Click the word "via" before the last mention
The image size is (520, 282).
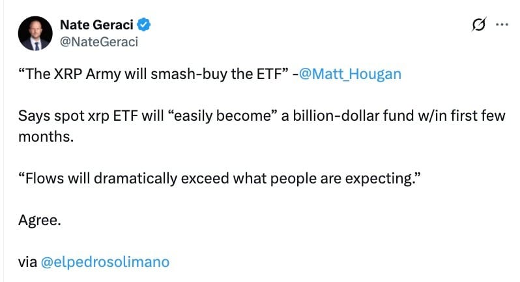(27, 262)
